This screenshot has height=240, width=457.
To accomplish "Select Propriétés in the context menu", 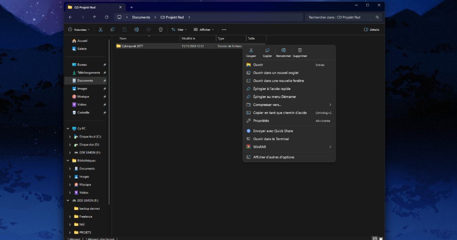I will (x=261, y=121).
